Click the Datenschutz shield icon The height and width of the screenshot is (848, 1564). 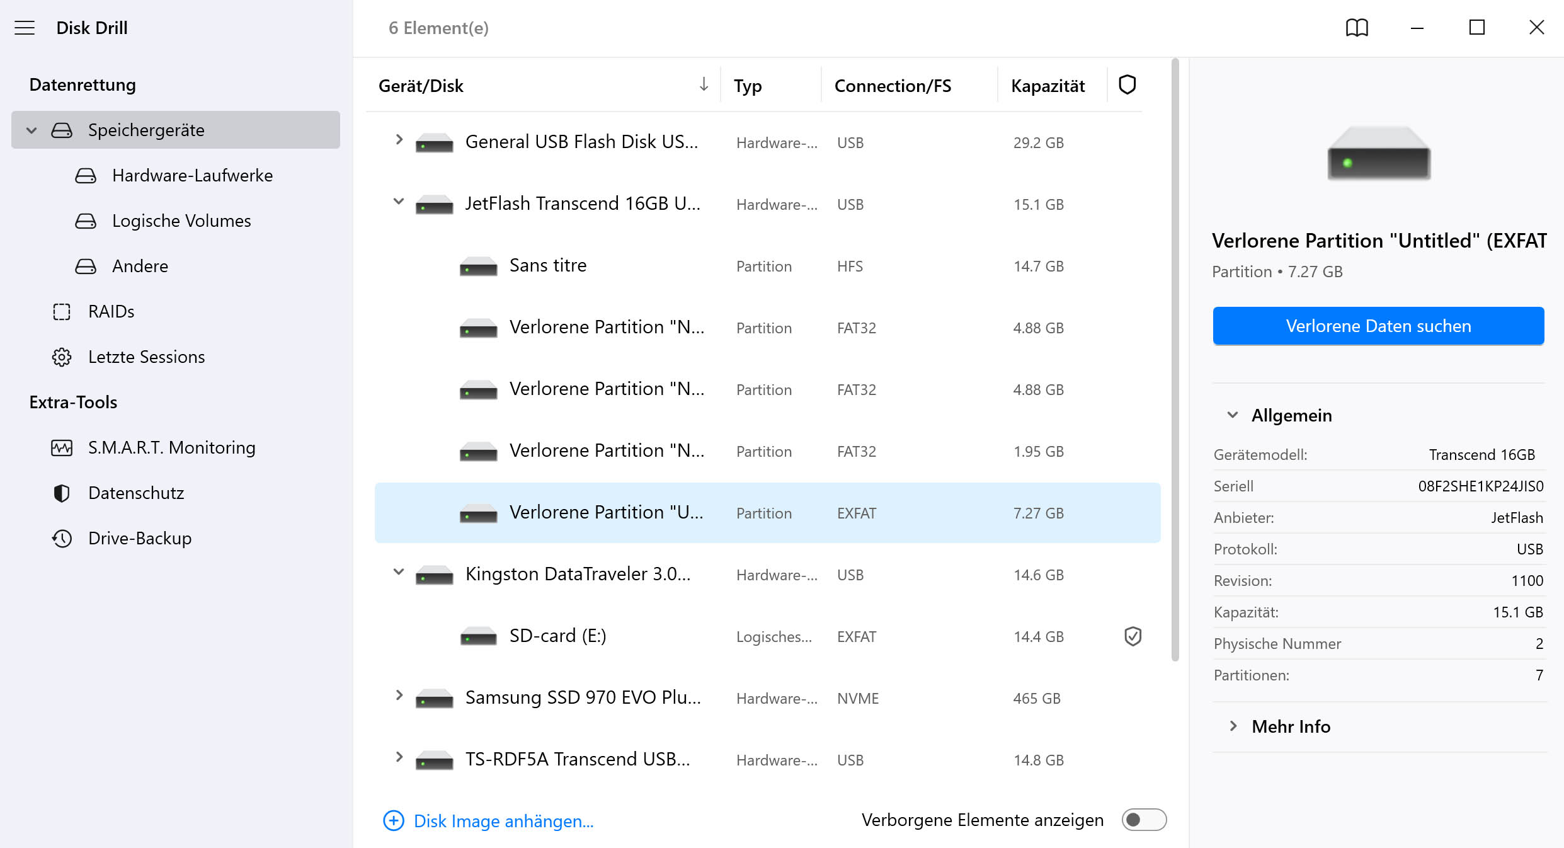(x=62, y=493)
